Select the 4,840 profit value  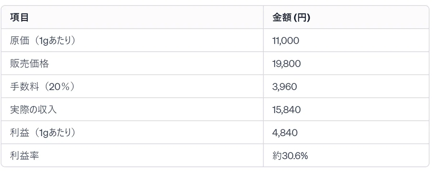pos(285,133)
